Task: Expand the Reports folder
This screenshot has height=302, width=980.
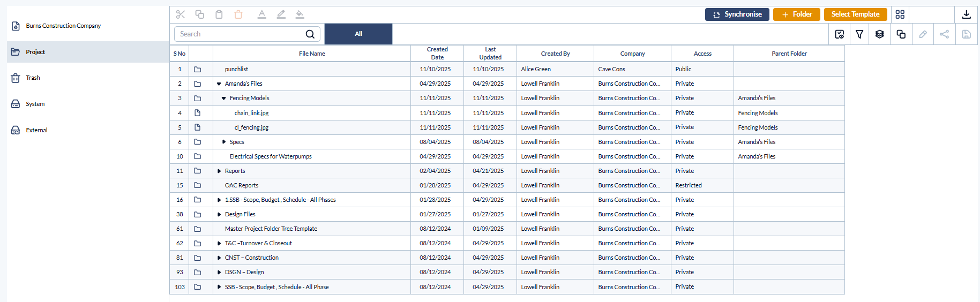Action: 219,171
